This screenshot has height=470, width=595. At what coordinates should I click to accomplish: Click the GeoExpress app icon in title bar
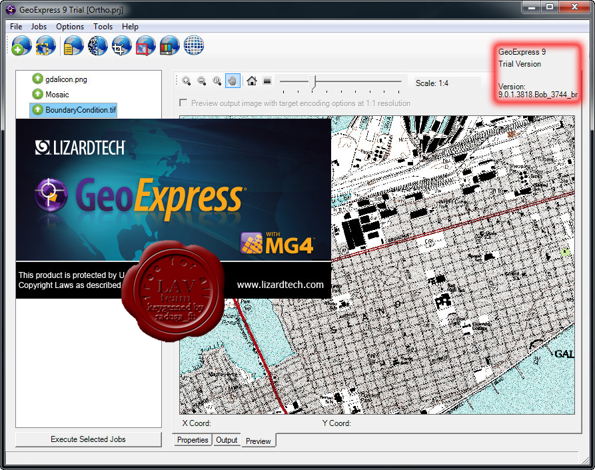(x=11, y=9)
